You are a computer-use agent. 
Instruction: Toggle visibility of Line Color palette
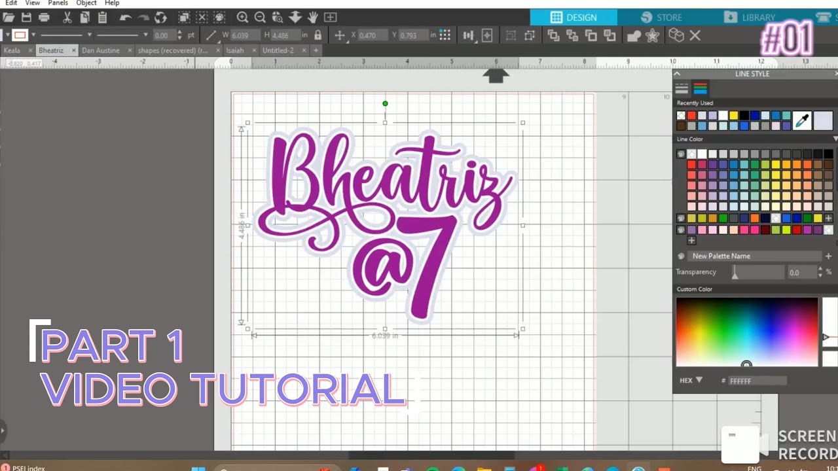pos(681,154)
